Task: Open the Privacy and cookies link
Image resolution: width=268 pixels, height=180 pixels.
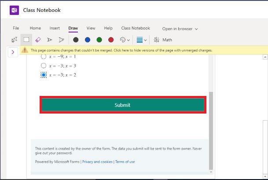Action: click(97, 162)
